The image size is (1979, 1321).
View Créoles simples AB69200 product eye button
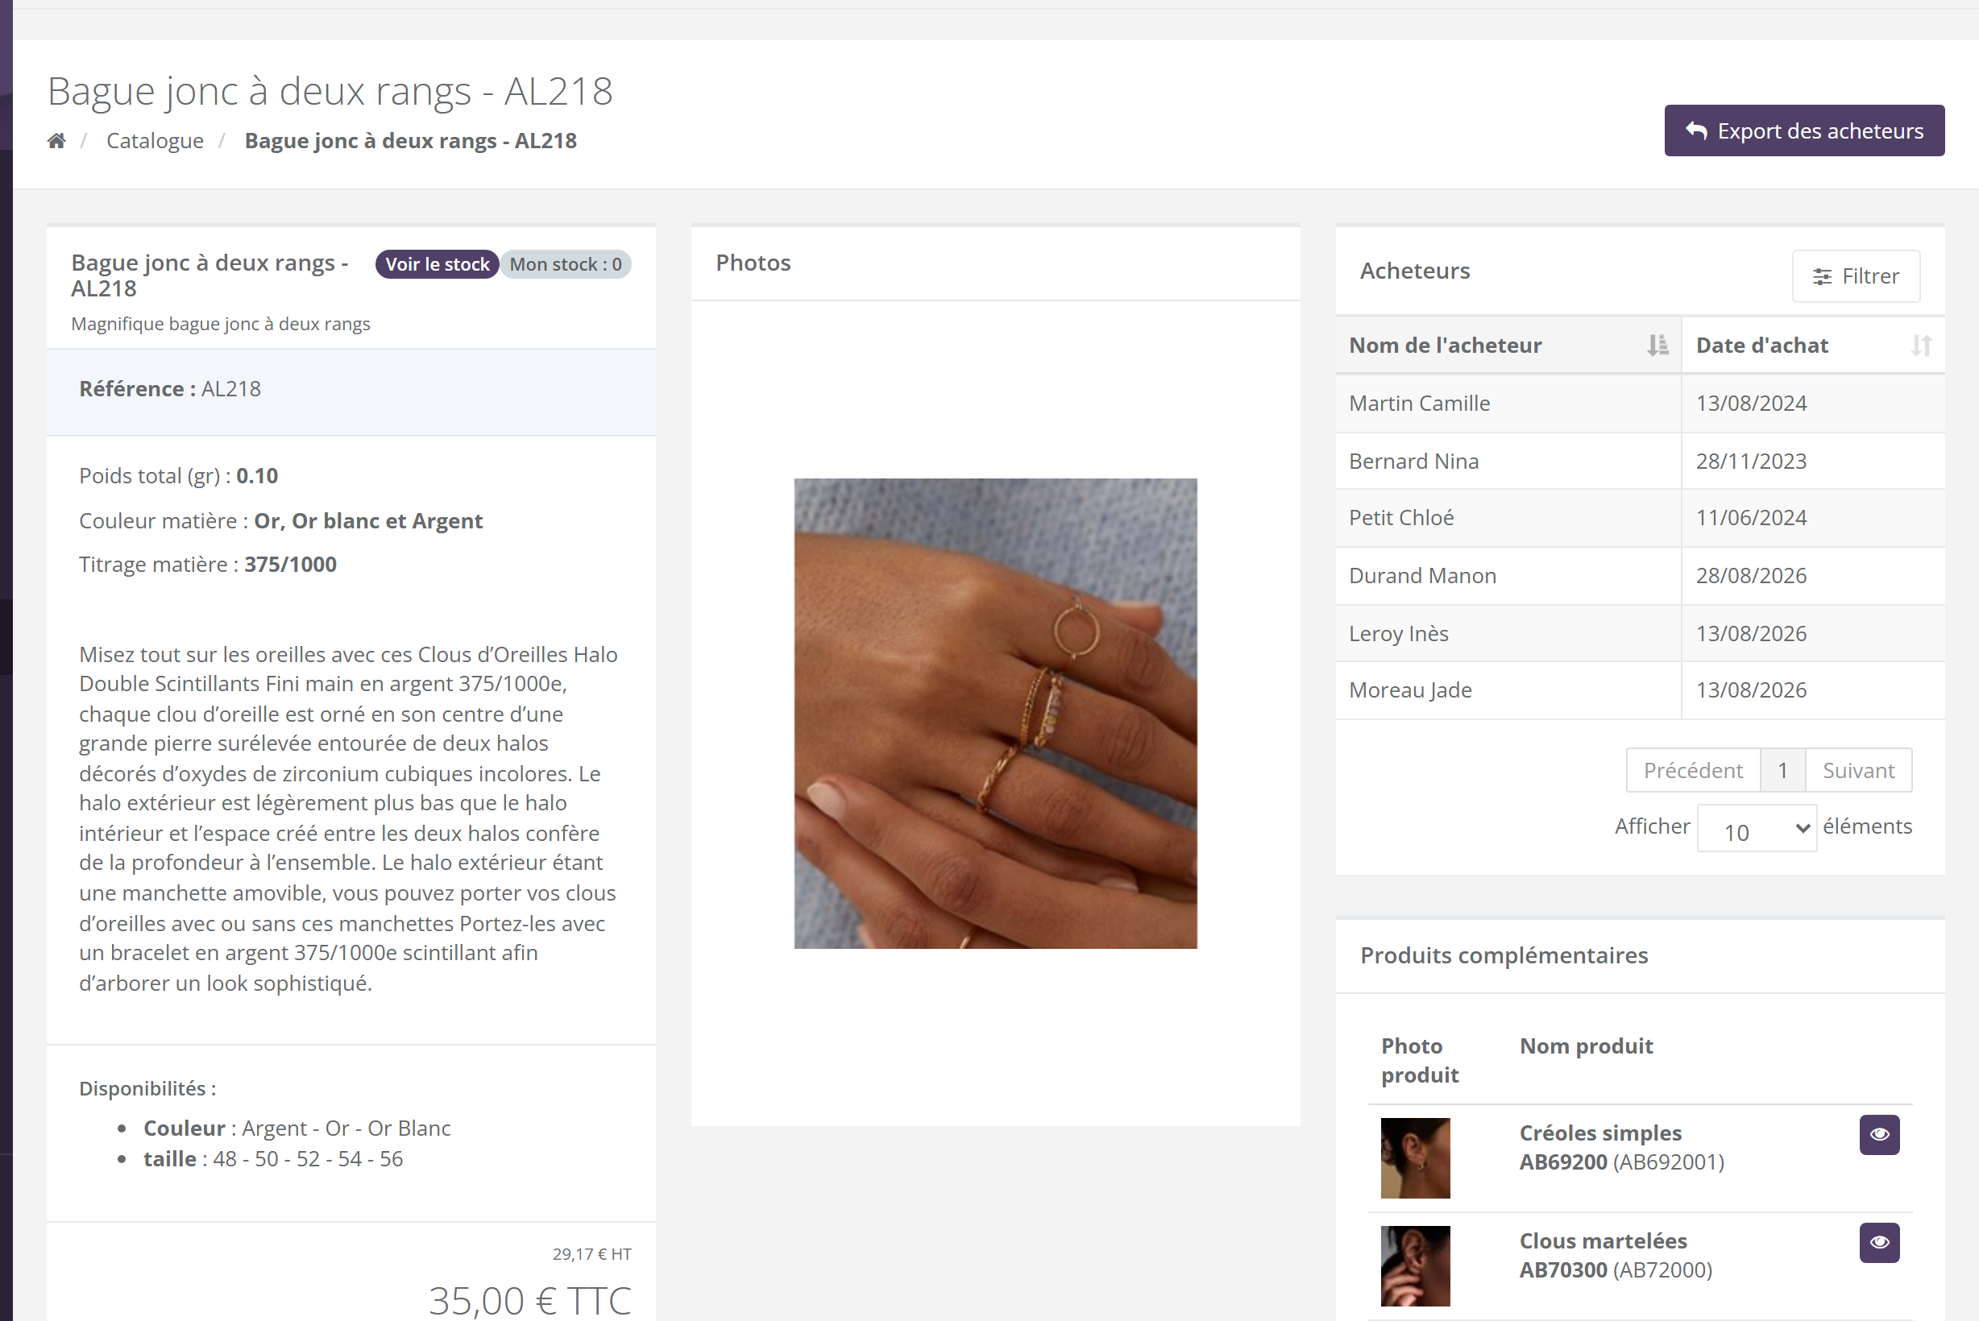1879,1134
